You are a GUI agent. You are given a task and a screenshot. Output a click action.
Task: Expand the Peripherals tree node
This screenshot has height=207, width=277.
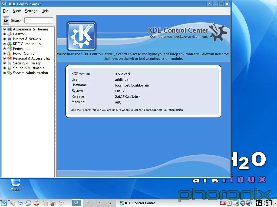(x=4, y=49)
